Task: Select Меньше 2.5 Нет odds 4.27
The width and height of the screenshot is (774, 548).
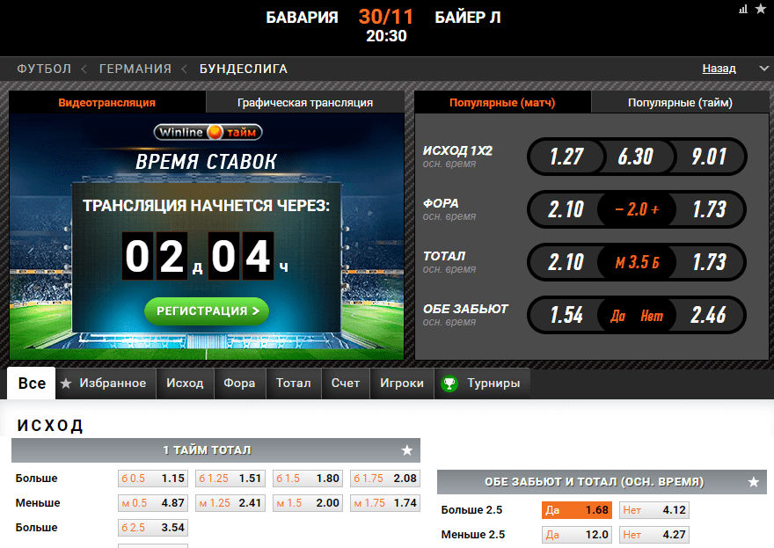Action: [654, 535]
